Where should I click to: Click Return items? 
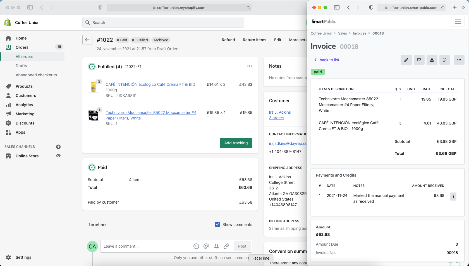click(x=254, y=40)
